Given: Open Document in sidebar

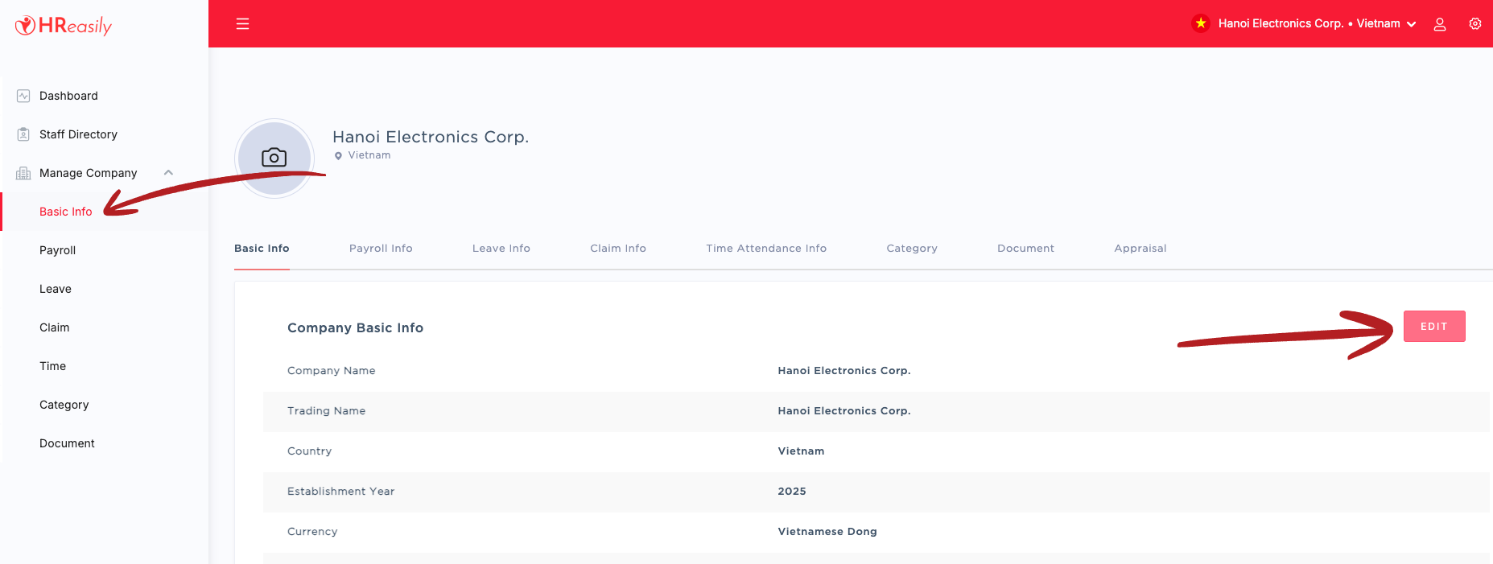Looking at the screenshot, I should pos(67,443).
